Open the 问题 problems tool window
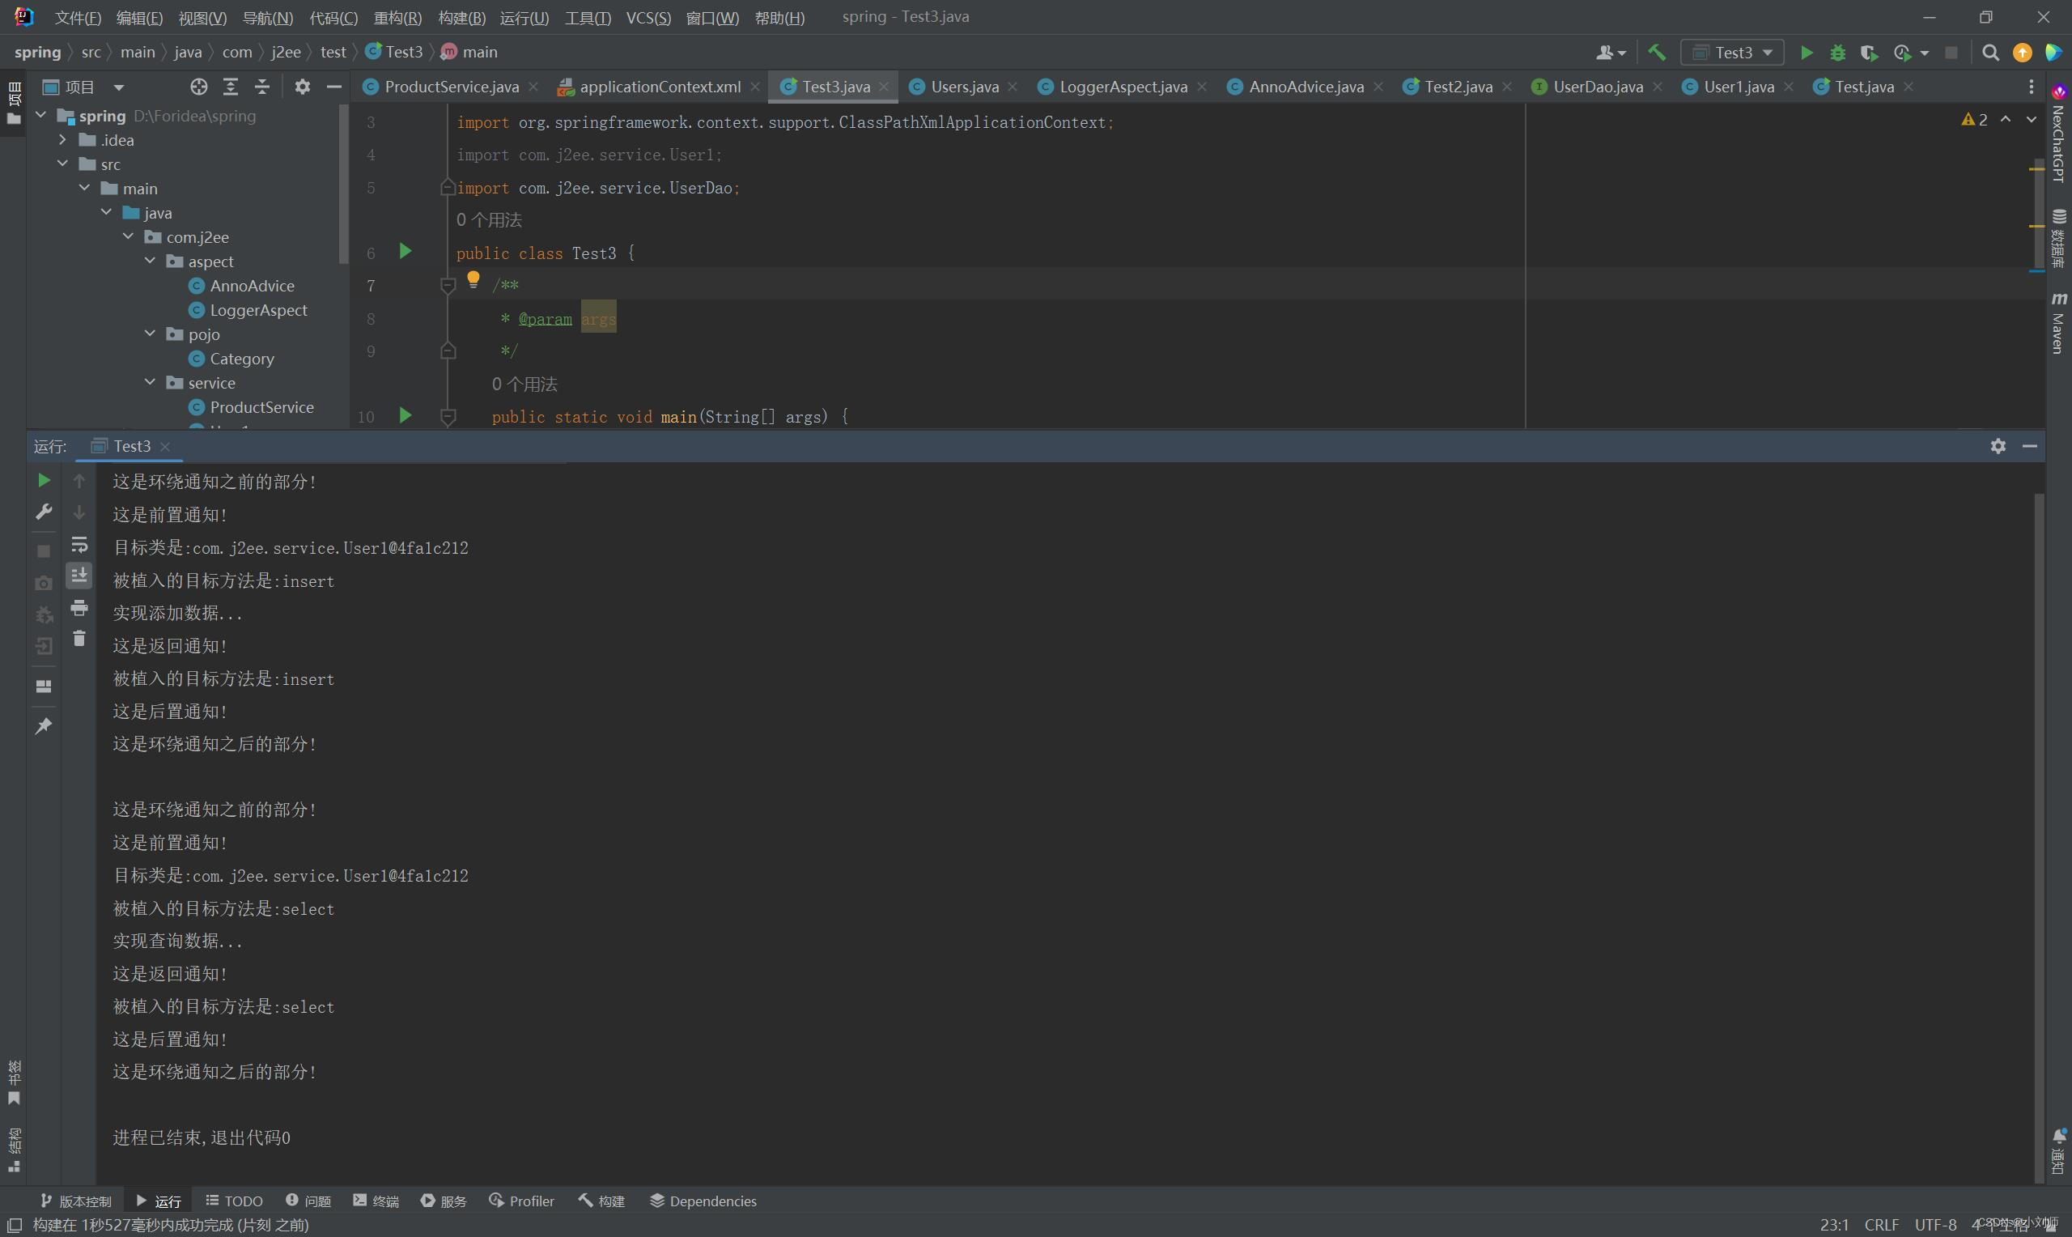 coord(308,1201)
